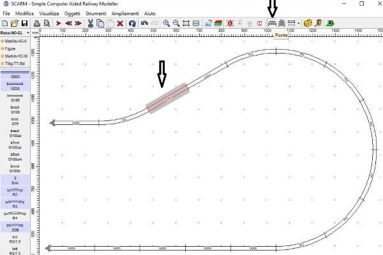Click the Save floppy disk icon
This screenshot has height=255, width=383.
[24, 23]
